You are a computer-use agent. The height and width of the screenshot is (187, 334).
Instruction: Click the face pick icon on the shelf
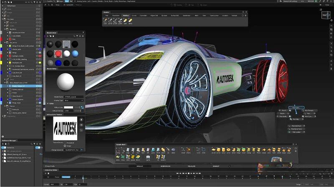[138, 150]
